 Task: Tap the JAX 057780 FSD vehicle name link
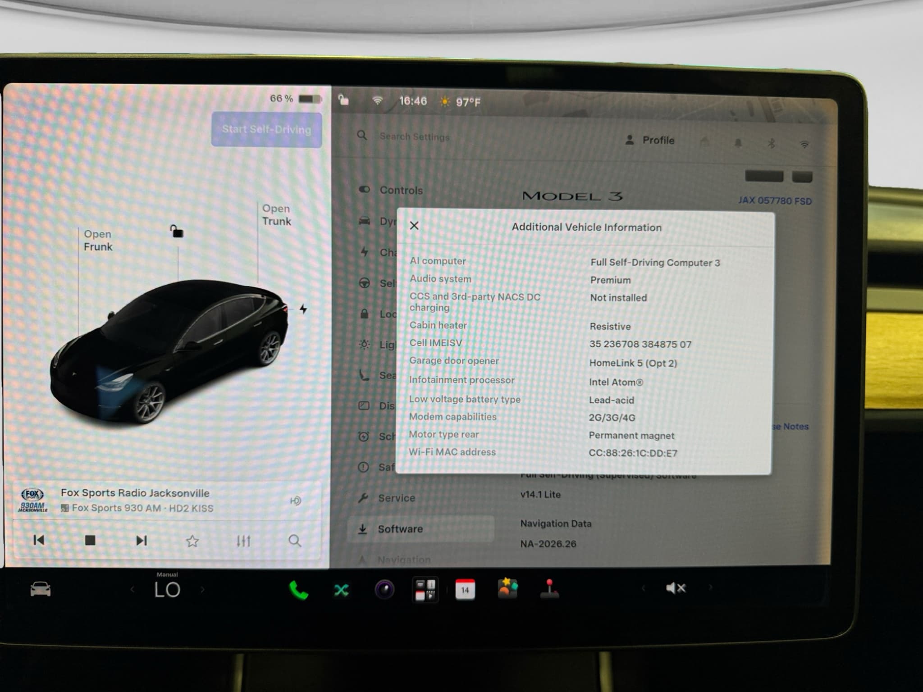(775, 200)
